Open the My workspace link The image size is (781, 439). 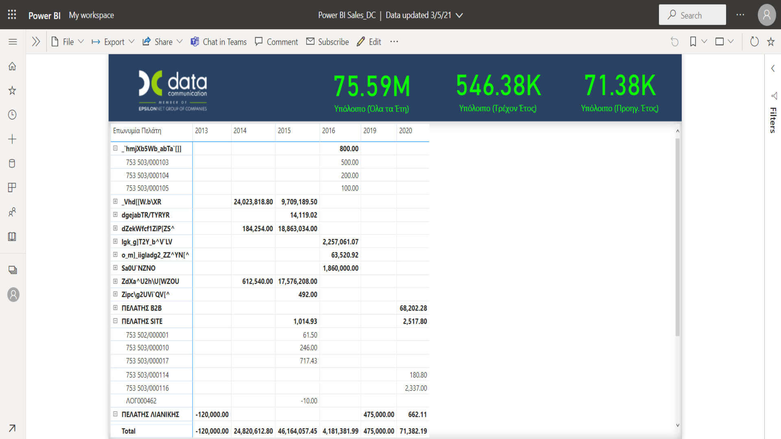pyautogui.click(x=92, y=15)
